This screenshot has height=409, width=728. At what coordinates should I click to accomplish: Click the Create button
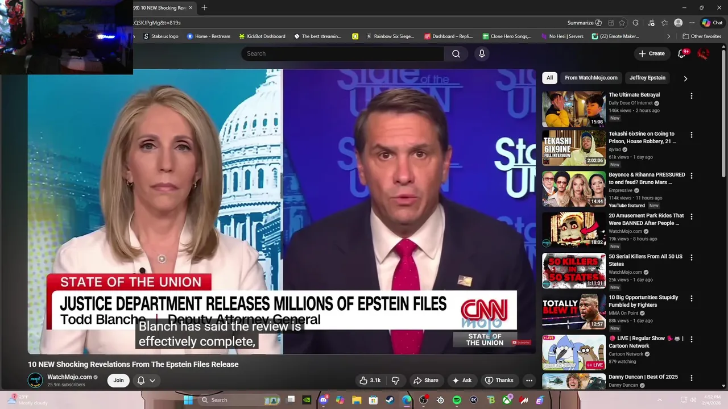[x=652, y=53]
